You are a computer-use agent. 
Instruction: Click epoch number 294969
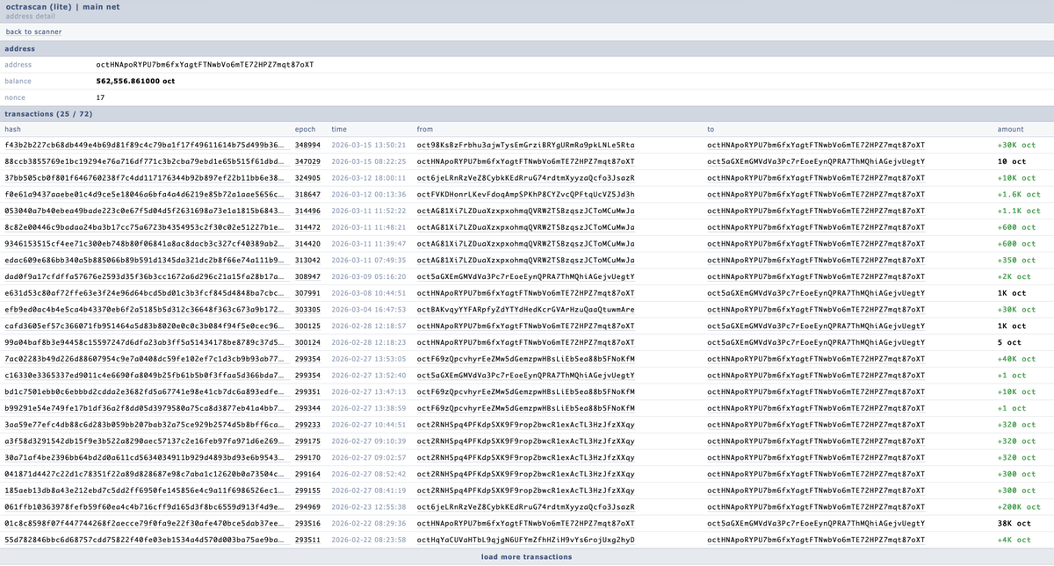click(x=307, y=507)
